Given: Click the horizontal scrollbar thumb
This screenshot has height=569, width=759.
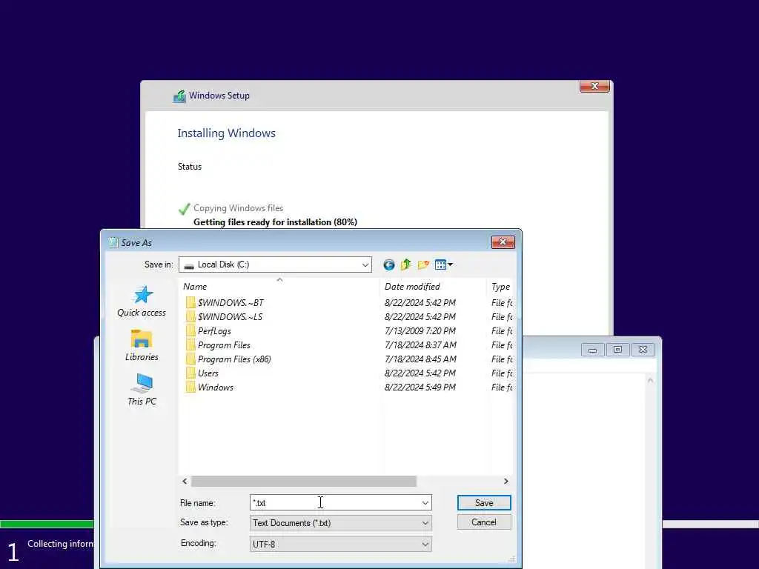Looking at the screenshot, I should (303, 481).
